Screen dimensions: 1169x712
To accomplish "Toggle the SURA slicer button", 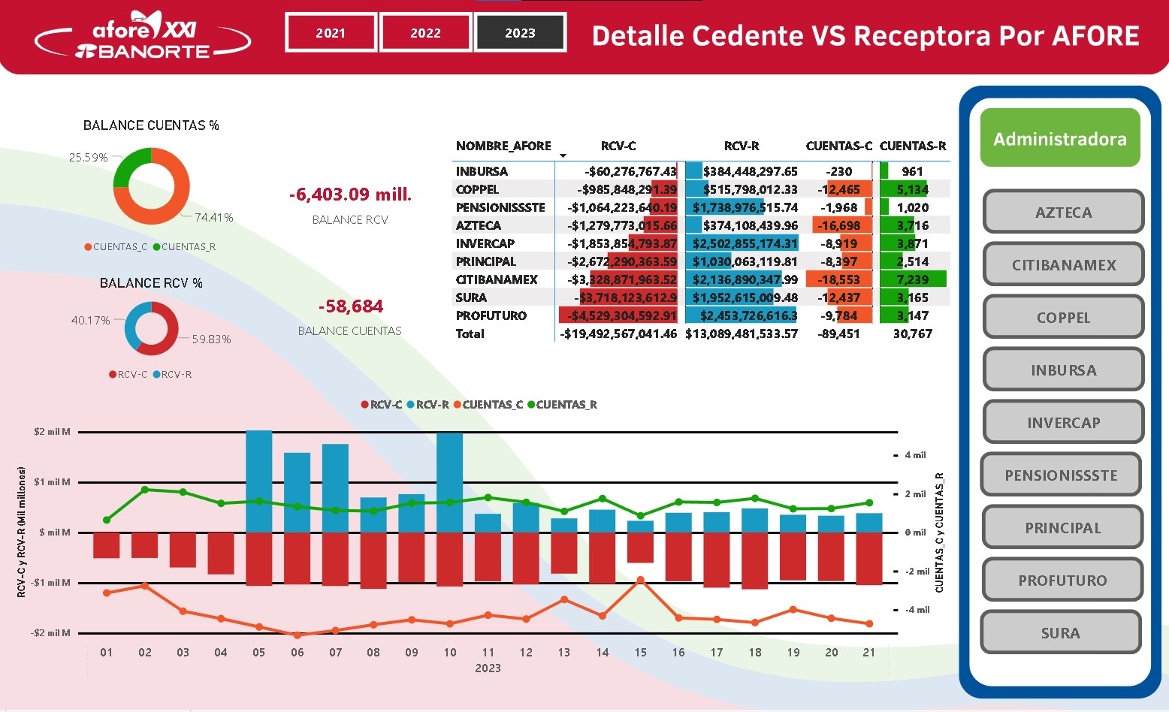I will pyautogui.click(x=1061, y=633).
